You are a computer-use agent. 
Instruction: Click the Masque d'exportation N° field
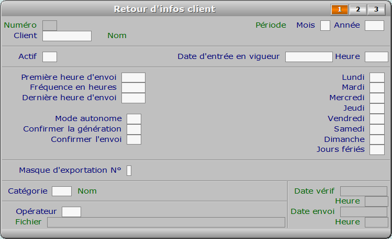[x=129, y=171]
